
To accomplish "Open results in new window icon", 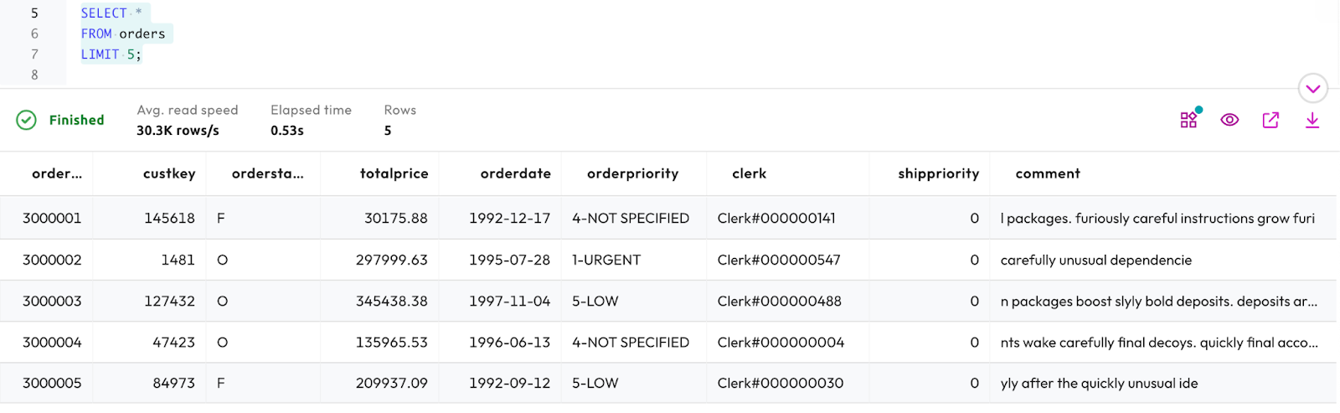I will coord(1270,120).
